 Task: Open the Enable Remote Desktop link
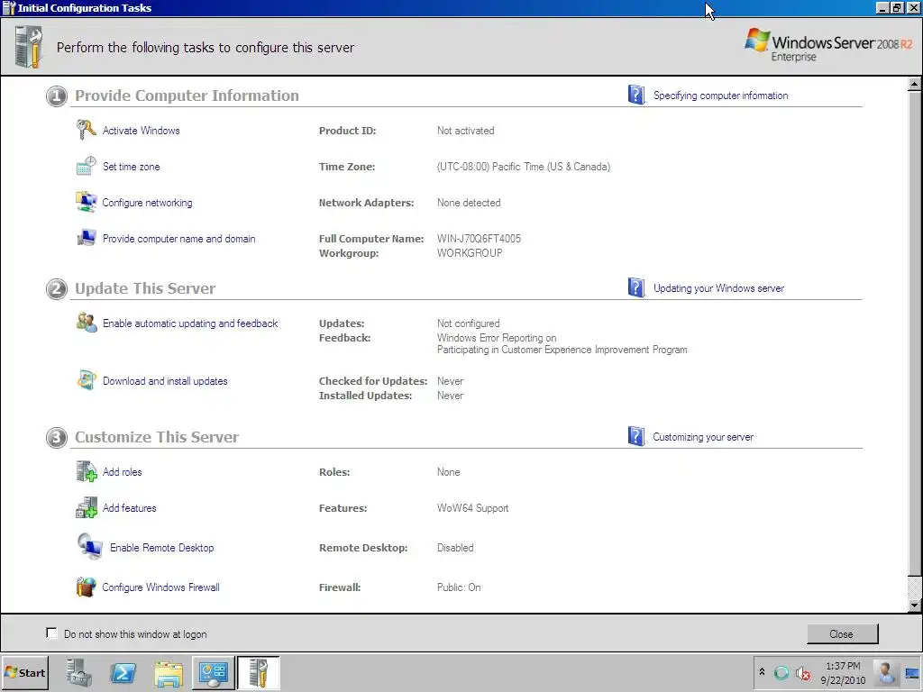coord(162,547)
